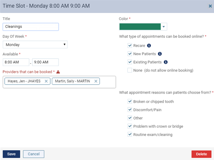The height and width of the screenshot is (160, 214).
Task: Toggle the Routine exam/cleaning checkbox
Action: [130, 134]
